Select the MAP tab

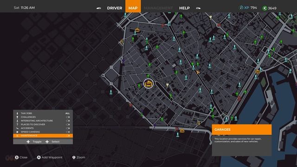click(133, 6)
